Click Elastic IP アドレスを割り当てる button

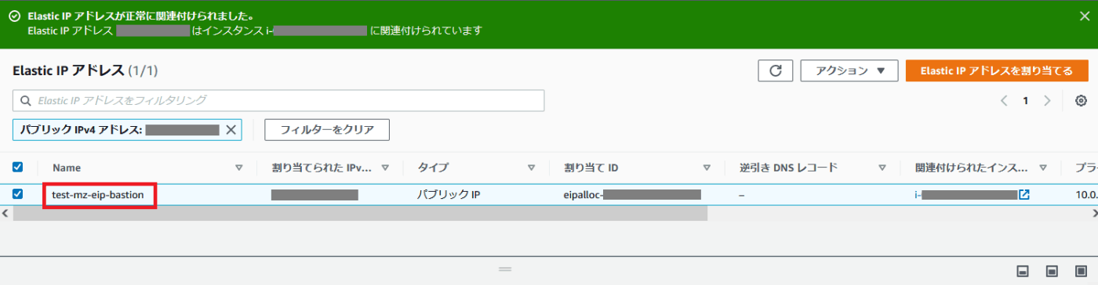pyautogui.click(x=996, y=70)
